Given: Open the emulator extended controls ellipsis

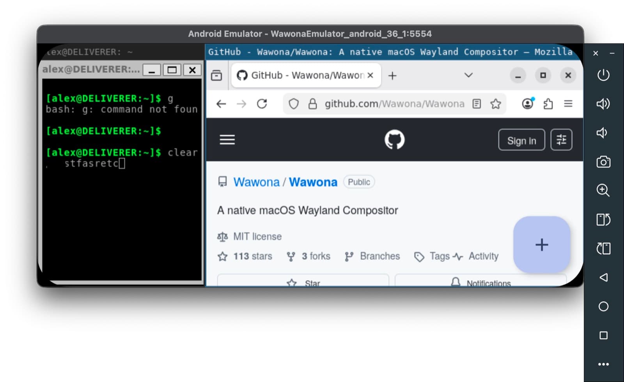Looking at the screenshot, I should click(x=603, y=364).
